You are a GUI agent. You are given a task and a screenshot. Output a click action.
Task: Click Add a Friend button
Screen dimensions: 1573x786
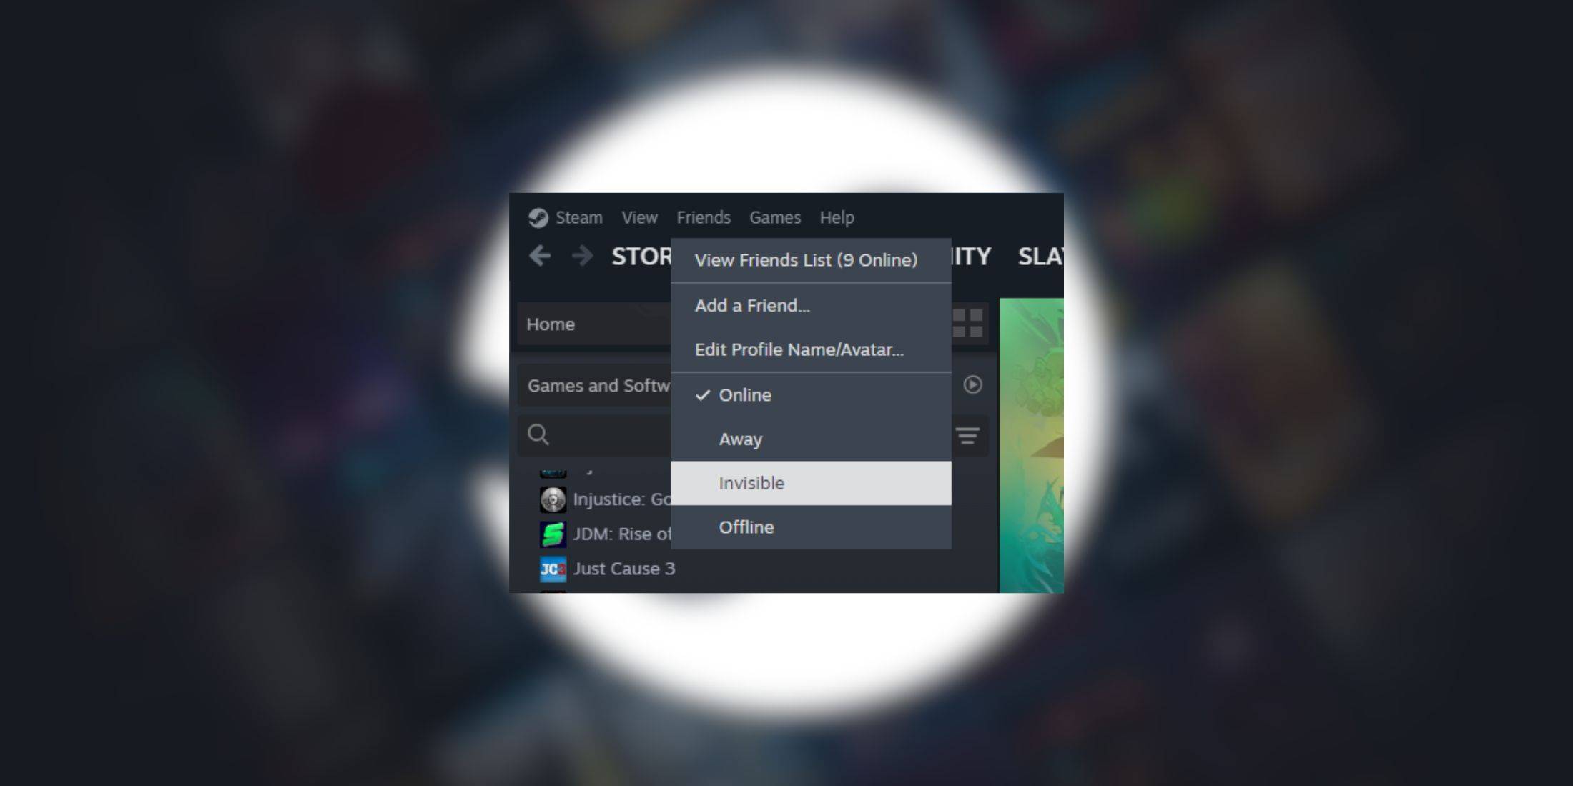[754, 306]
